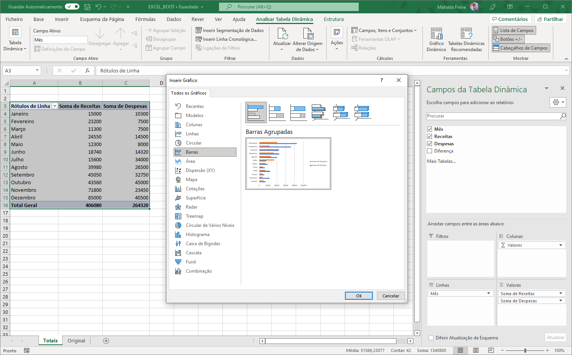The height and width of the screenshot is (355, 572).
Task: Pick the Funil chart category
Action: [190, 262]
